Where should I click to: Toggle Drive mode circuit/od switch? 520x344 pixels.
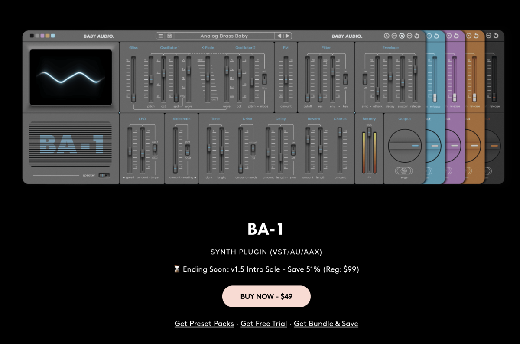253,150
